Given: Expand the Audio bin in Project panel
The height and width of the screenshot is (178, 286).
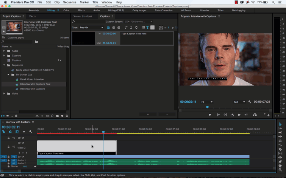Looking at the screenshot, I should click(x=4, y=51).
